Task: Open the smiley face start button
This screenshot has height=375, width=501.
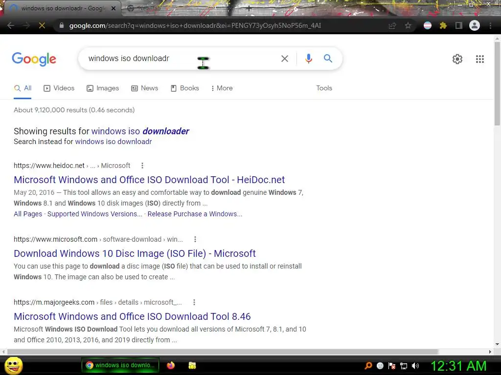Action: [13, 365]
